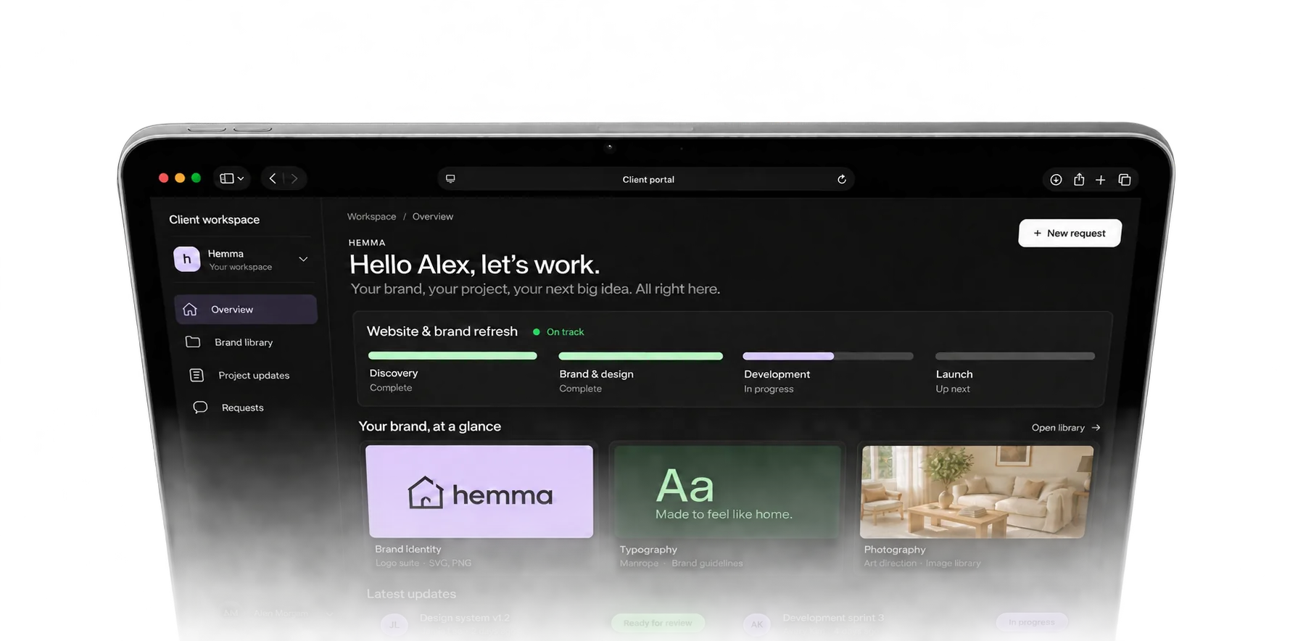
Task: Click the "On track" status label
Action: pyautogui.click(x=565, y=332)
